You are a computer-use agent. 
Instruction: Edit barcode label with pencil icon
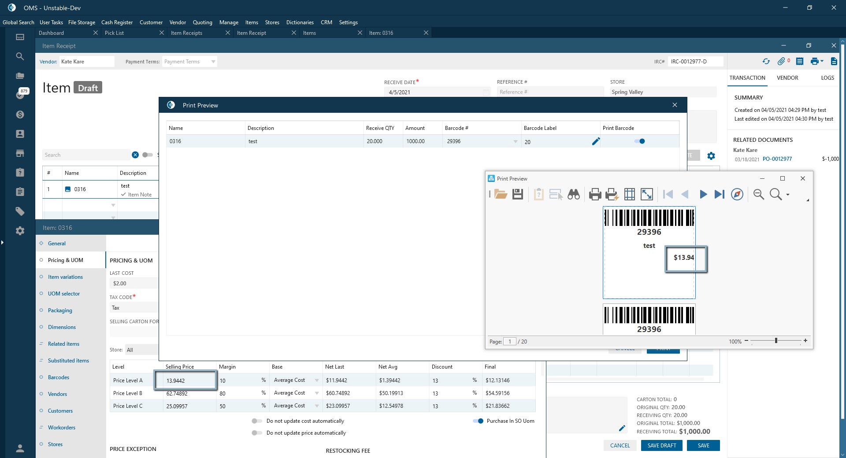coord(596,141)
